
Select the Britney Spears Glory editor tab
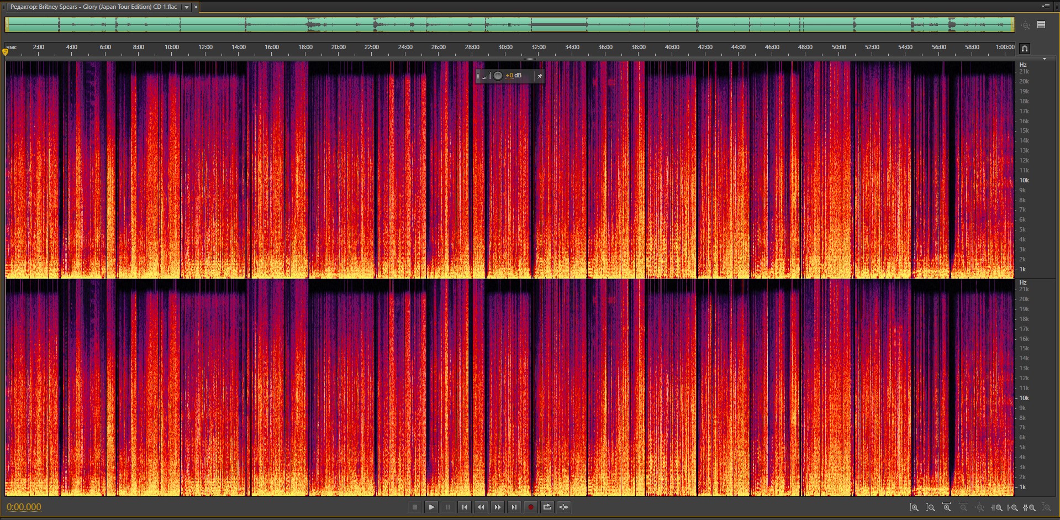tap(94, 7)
